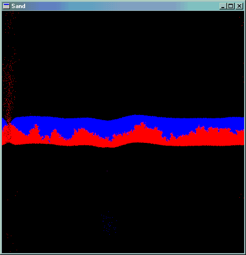The image size is (246, 255).
Task: Click the empty black space above the blue layer
Action: click(x=123, y=62)
